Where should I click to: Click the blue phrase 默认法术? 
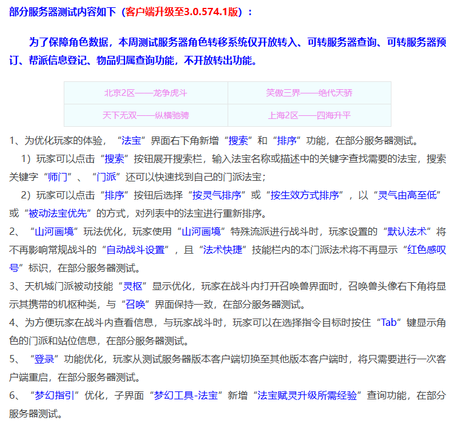pyautogui.click(x=407, y=232)
